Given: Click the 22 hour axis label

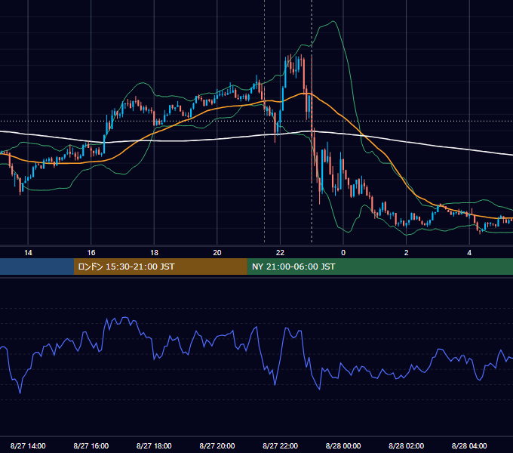Looking at the screenshot, I should click(x=280, y=253).
